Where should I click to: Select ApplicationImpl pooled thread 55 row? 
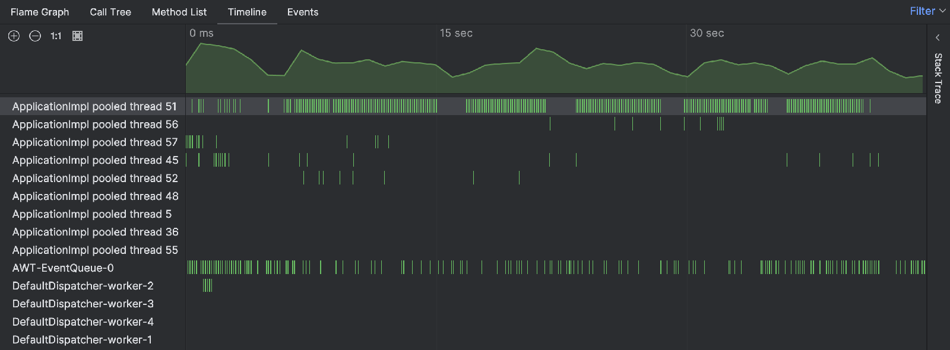463,250
